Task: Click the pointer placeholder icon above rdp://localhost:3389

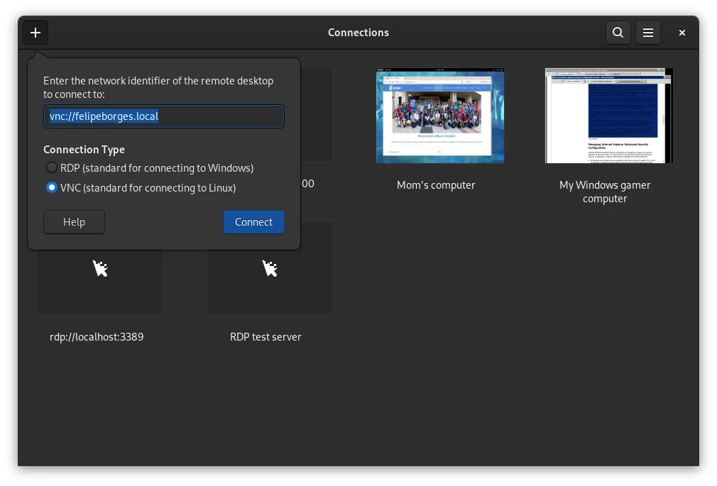Action: pos(100,269)
